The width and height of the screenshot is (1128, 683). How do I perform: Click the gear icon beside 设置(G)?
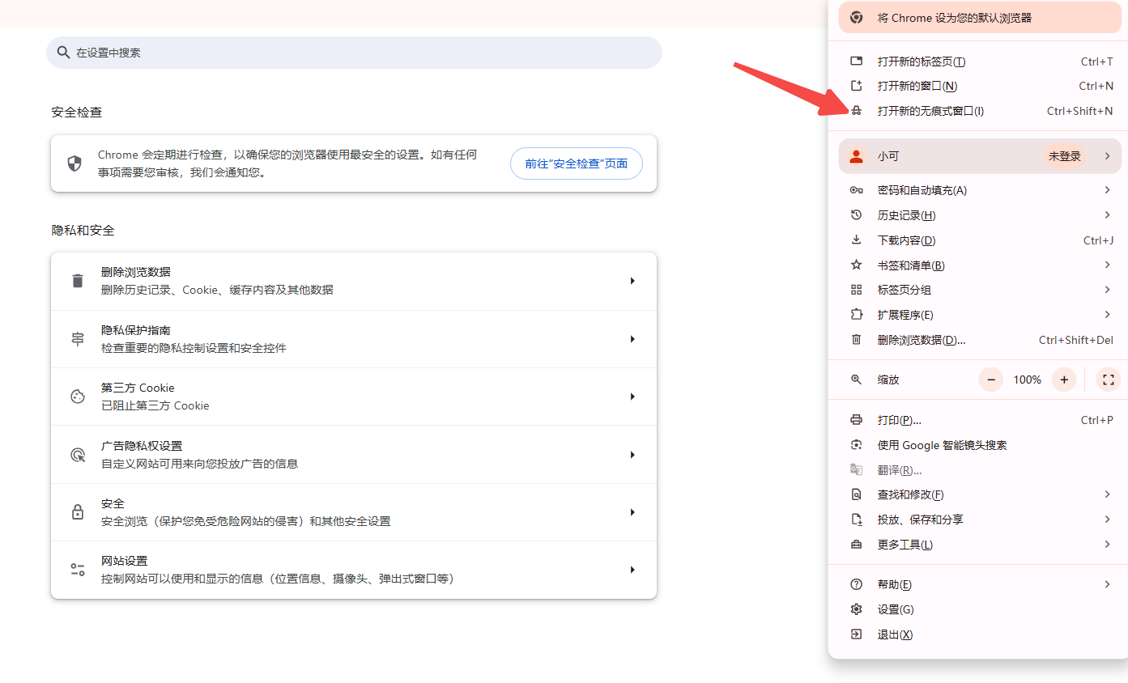pos(857,609)
